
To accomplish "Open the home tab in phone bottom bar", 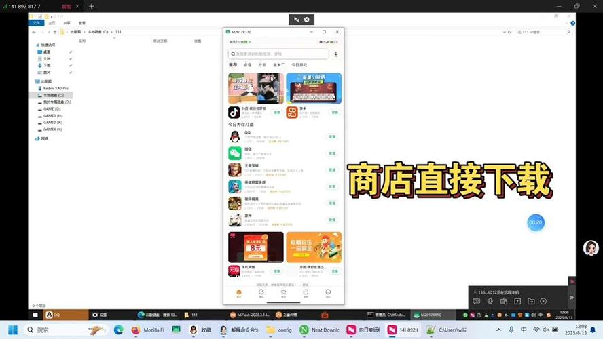I will pyautogui.click(x=239, y=294).
